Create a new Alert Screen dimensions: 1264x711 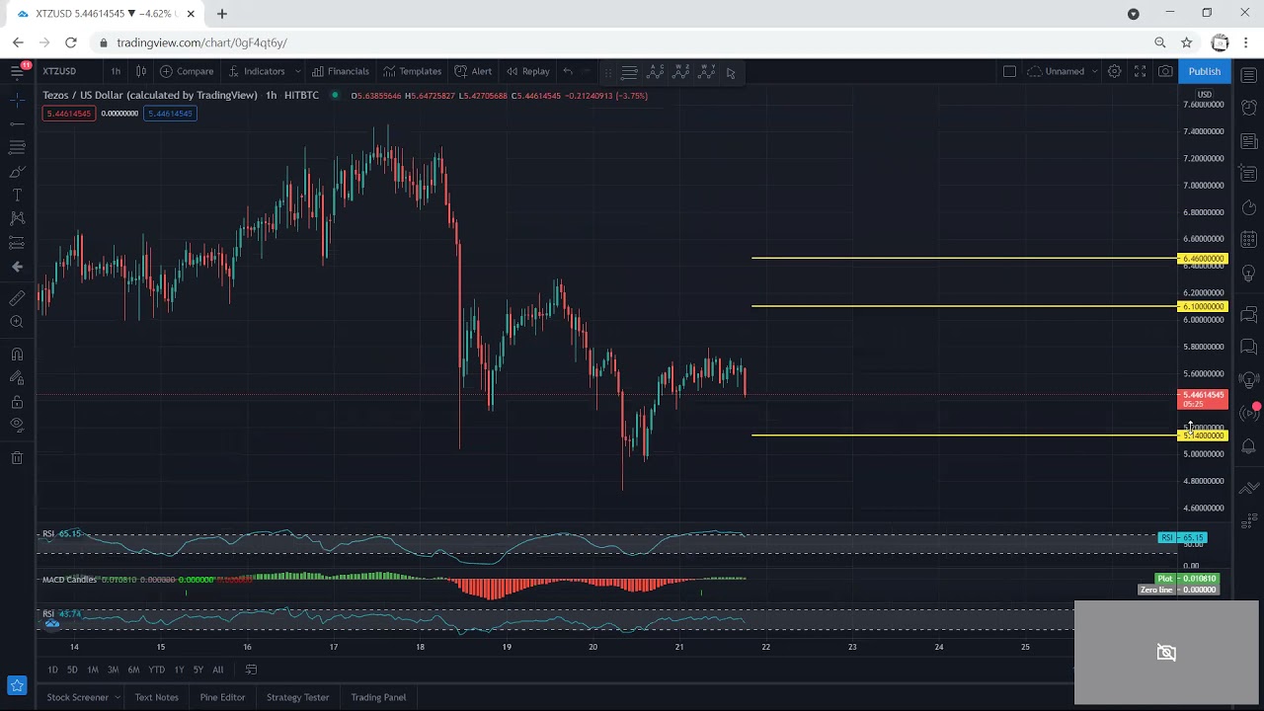click(x=473, y=71)
